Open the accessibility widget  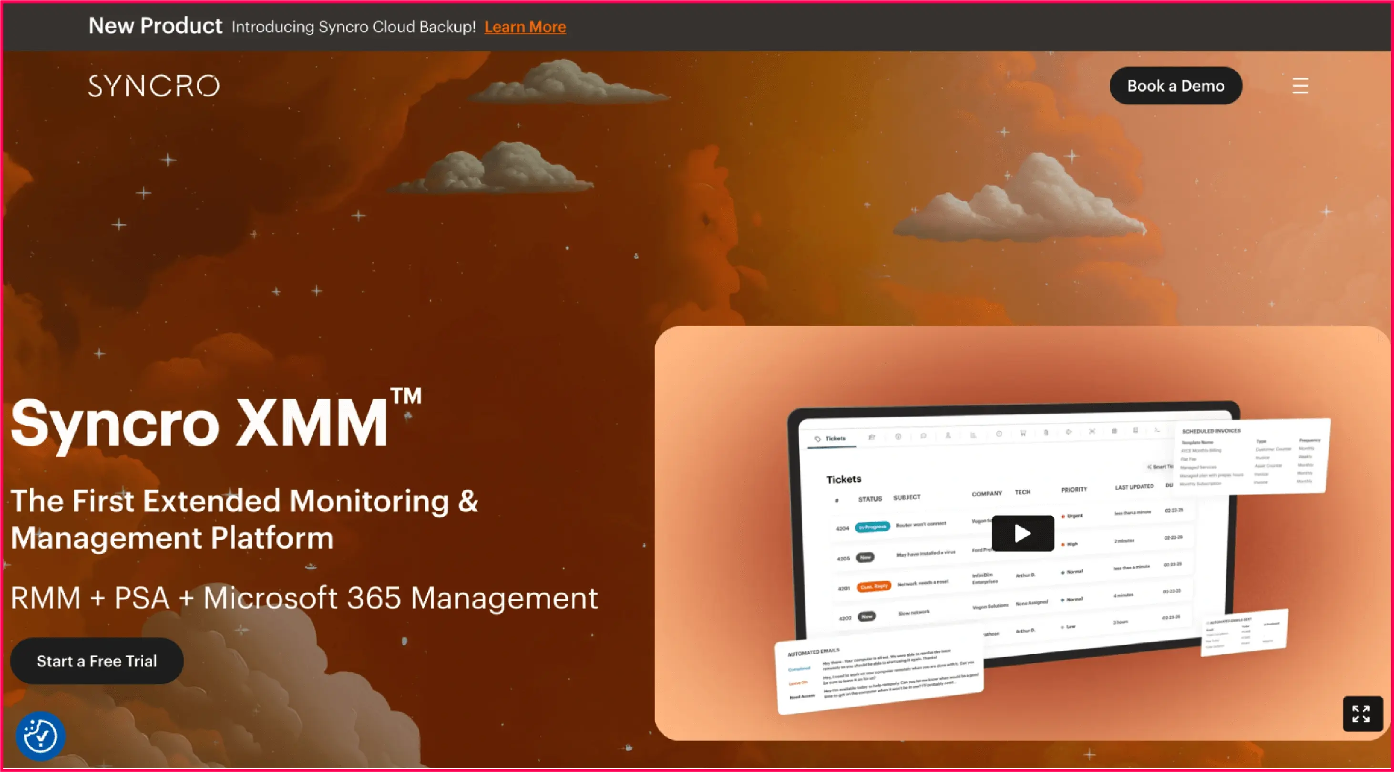40,735
